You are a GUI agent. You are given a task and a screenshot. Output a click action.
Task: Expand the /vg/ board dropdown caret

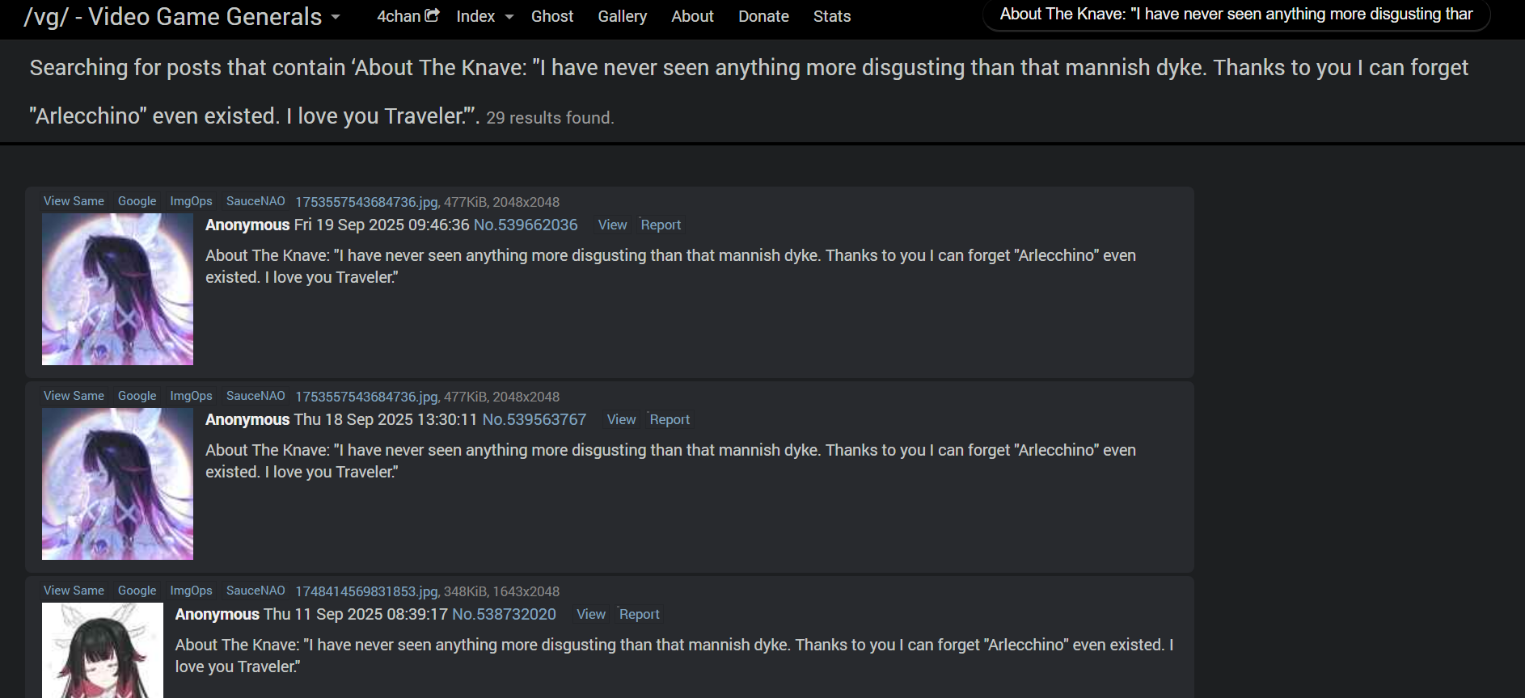336,17
